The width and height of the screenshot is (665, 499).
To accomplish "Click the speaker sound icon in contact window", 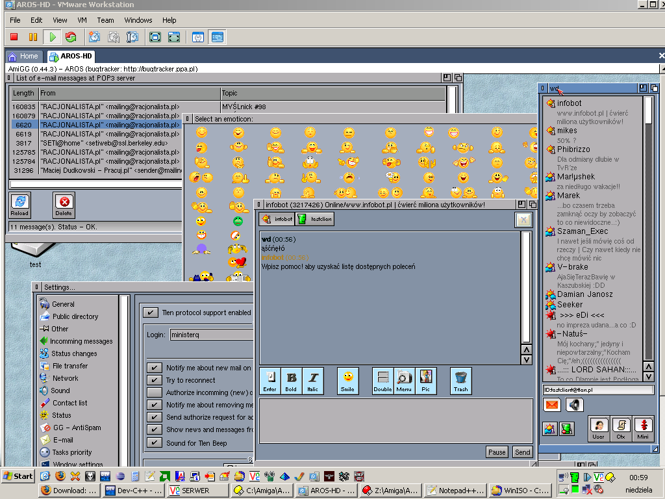I will click(574, 405).
